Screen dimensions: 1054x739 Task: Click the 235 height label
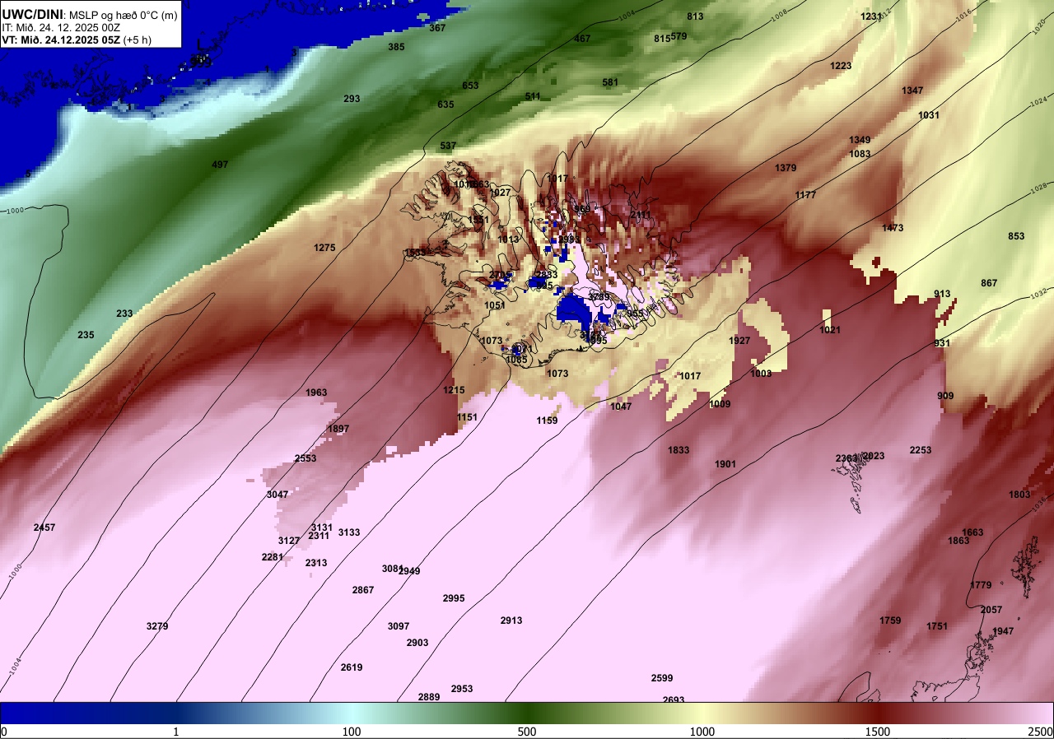click(x=86, y=335)
